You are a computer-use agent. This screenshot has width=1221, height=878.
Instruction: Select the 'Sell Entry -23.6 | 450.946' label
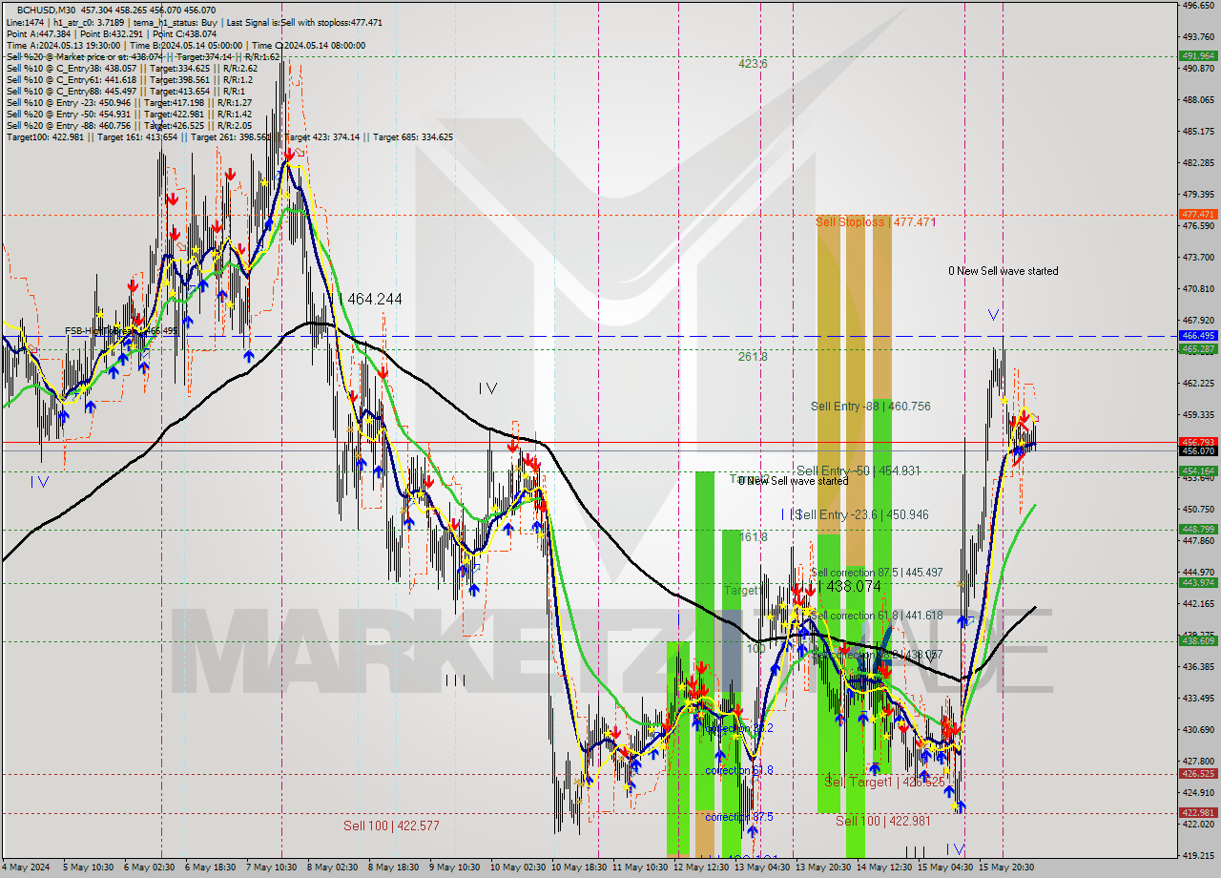click(x=862, y=514)
